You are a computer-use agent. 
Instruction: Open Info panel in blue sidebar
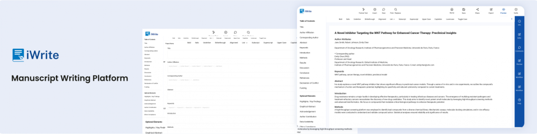point(519,22)
